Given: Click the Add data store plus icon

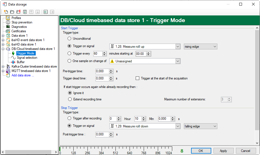Looking at the screenshot, I should (8, 75).
